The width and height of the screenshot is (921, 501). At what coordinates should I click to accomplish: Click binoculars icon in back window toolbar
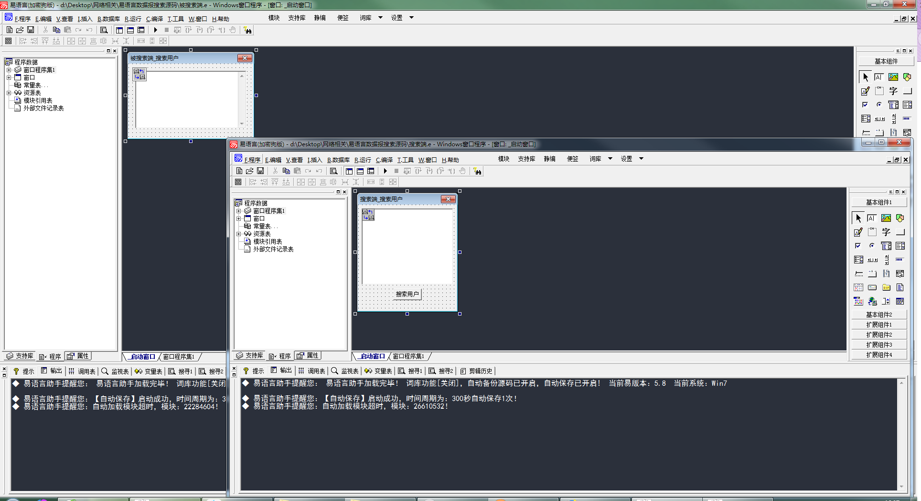tap(247, 30)
